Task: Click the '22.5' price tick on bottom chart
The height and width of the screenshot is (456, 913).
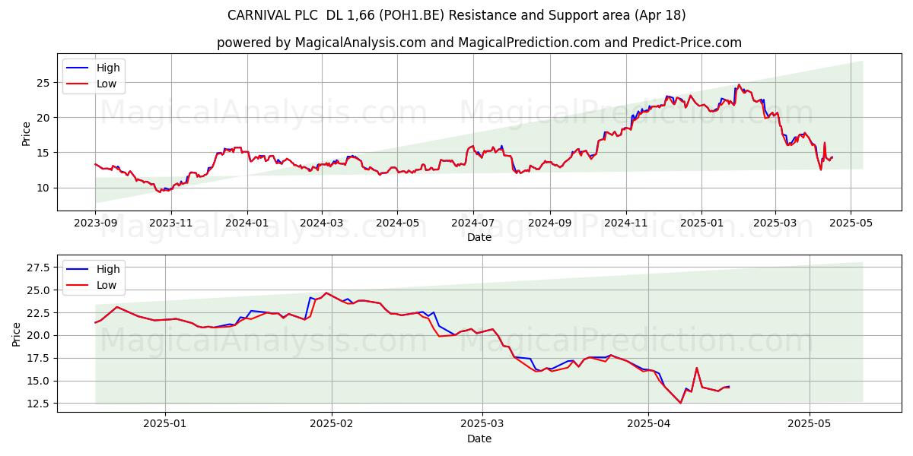Action: [40, 312]
